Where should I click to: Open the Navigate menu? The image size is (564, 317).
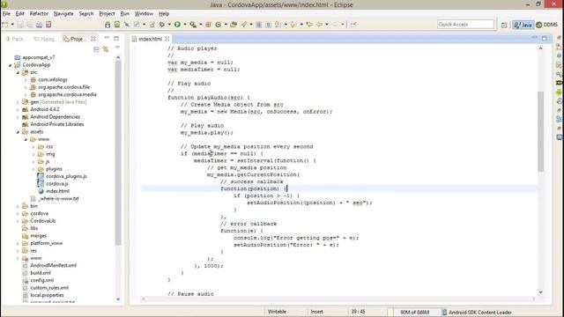point(63,14)
